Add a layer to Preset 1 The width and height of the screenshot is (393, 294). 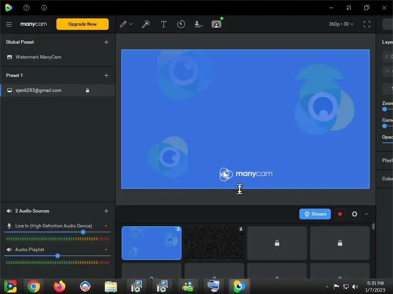click(x=106, y=75)
